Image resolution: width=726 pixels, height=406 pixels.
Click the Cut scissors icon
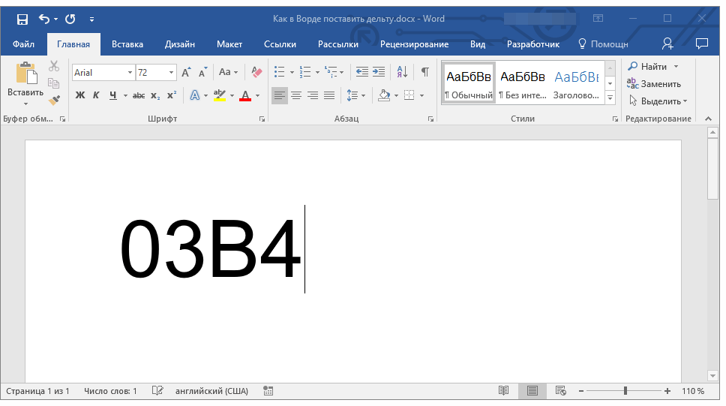[x=54, y=67]
